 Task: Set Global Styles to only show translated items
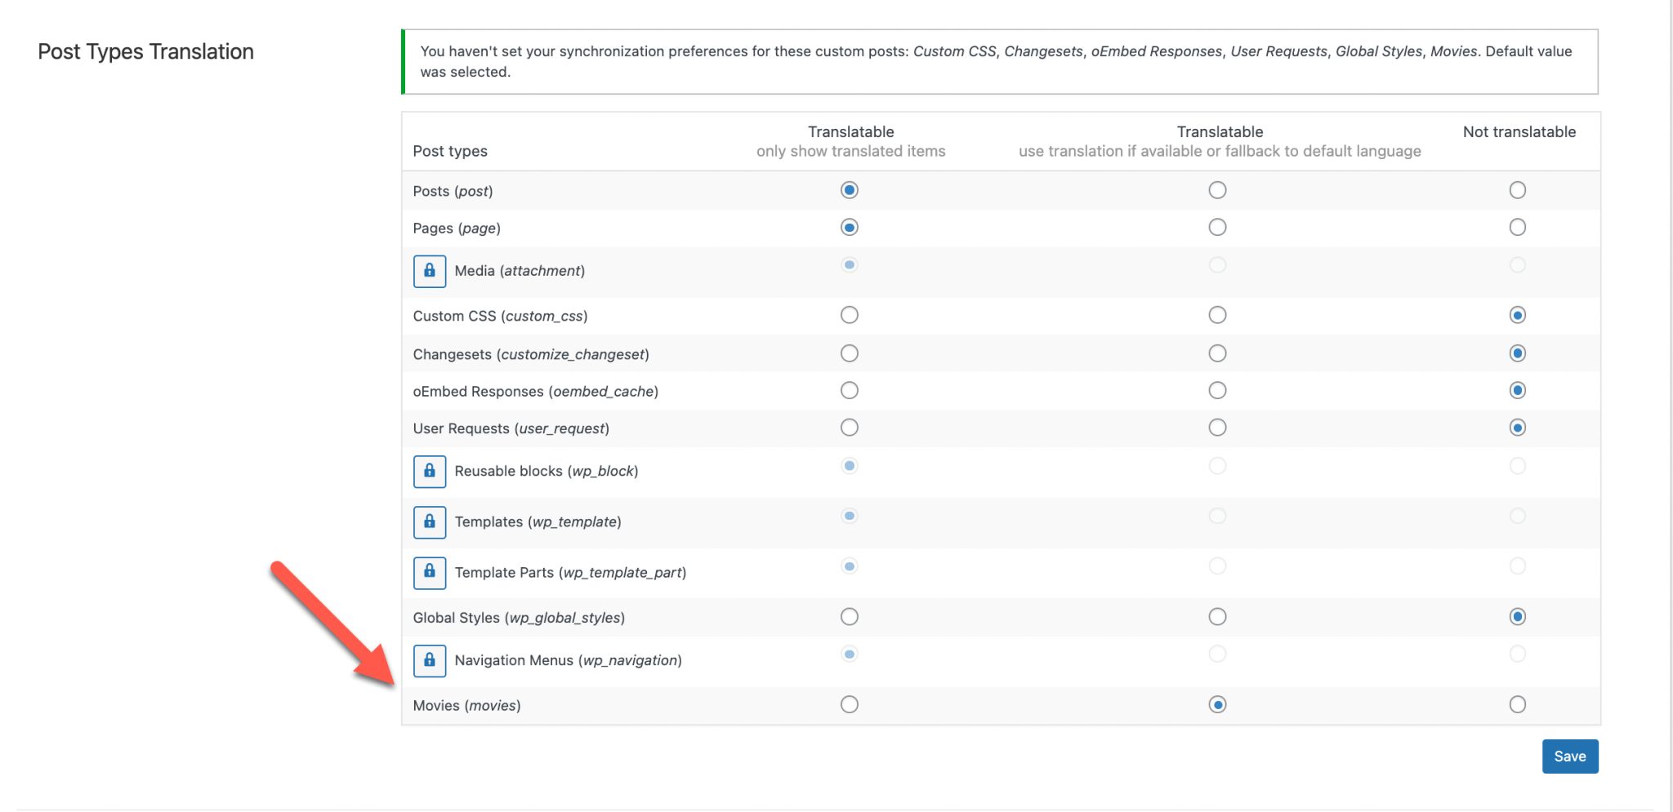(850, 617)
